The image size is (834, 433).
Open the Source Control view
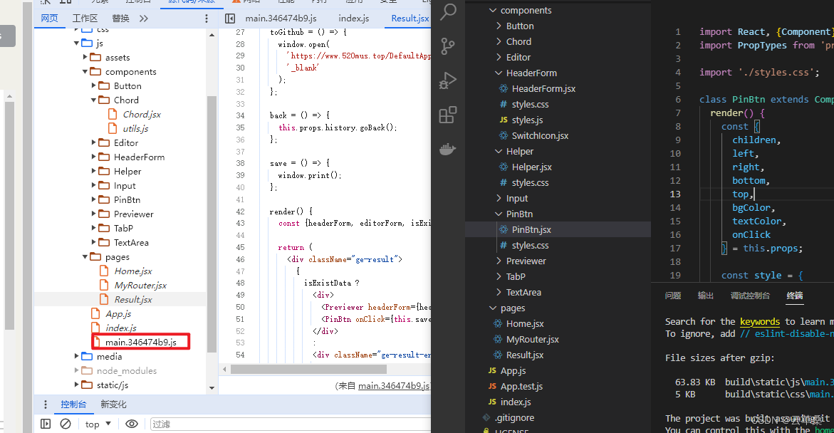(447, 46)
